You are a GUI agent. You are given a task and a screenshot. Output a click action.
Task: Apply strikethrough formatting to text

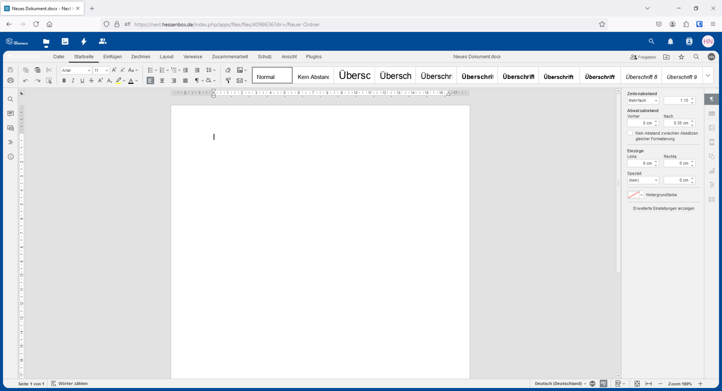click(91, 81)
